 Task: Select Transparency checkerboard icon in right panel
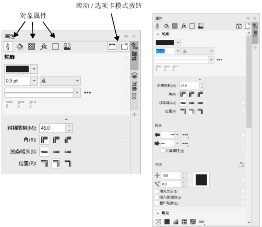(175, 26)
